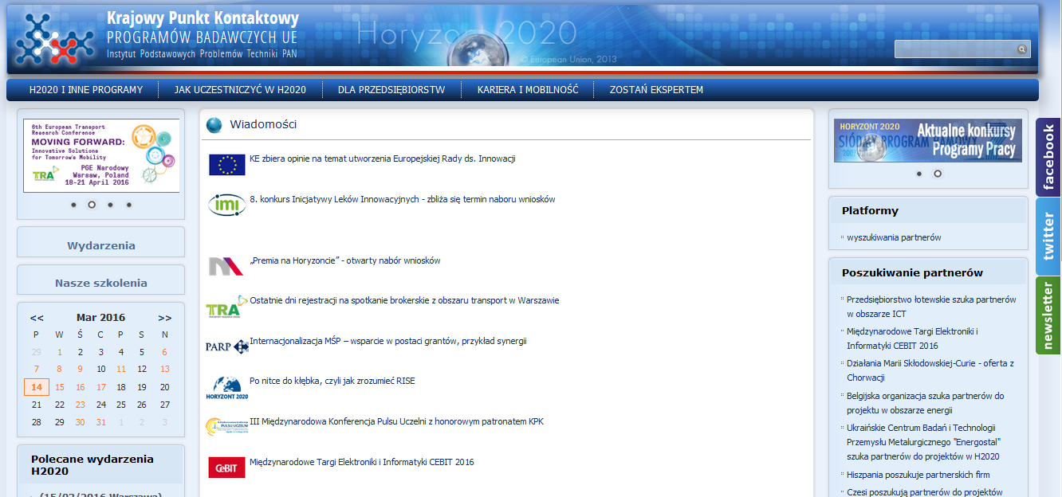Open CEBIT 2016 news in Wiadomości list
Screen dimensions: 1062x497
click(x=362, y=462)
